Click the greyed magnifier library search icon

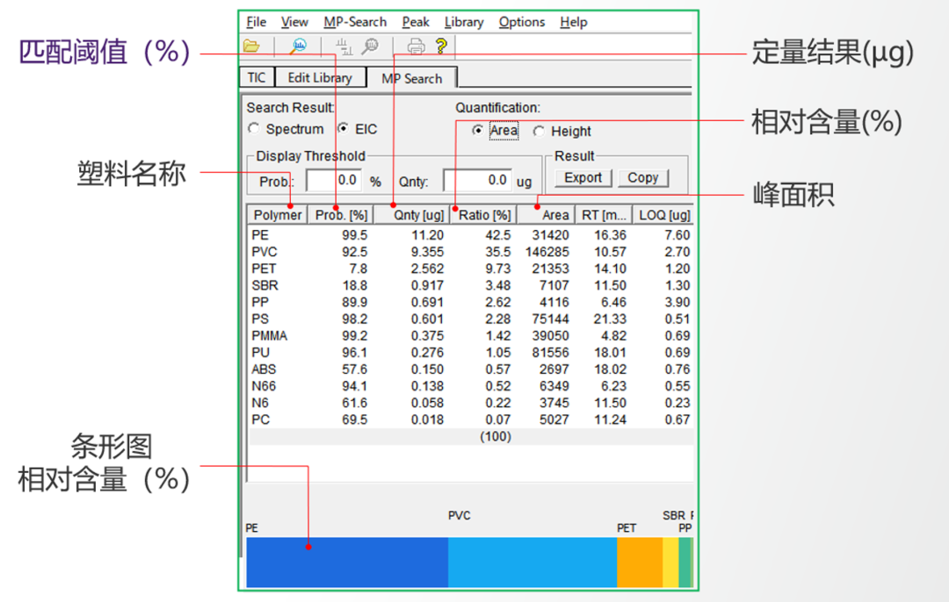pos(370,47)
